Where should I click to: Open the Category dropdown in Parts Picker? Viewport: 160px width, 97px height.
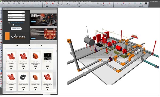pyautogui.click(x=16, y=15)
